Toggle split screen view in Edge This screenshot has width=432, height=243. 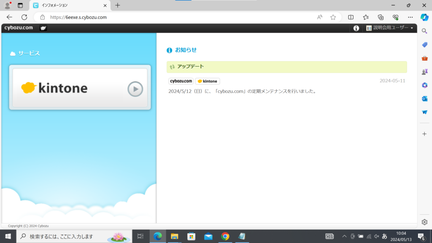pyautogui.click(x=351, y=17)
